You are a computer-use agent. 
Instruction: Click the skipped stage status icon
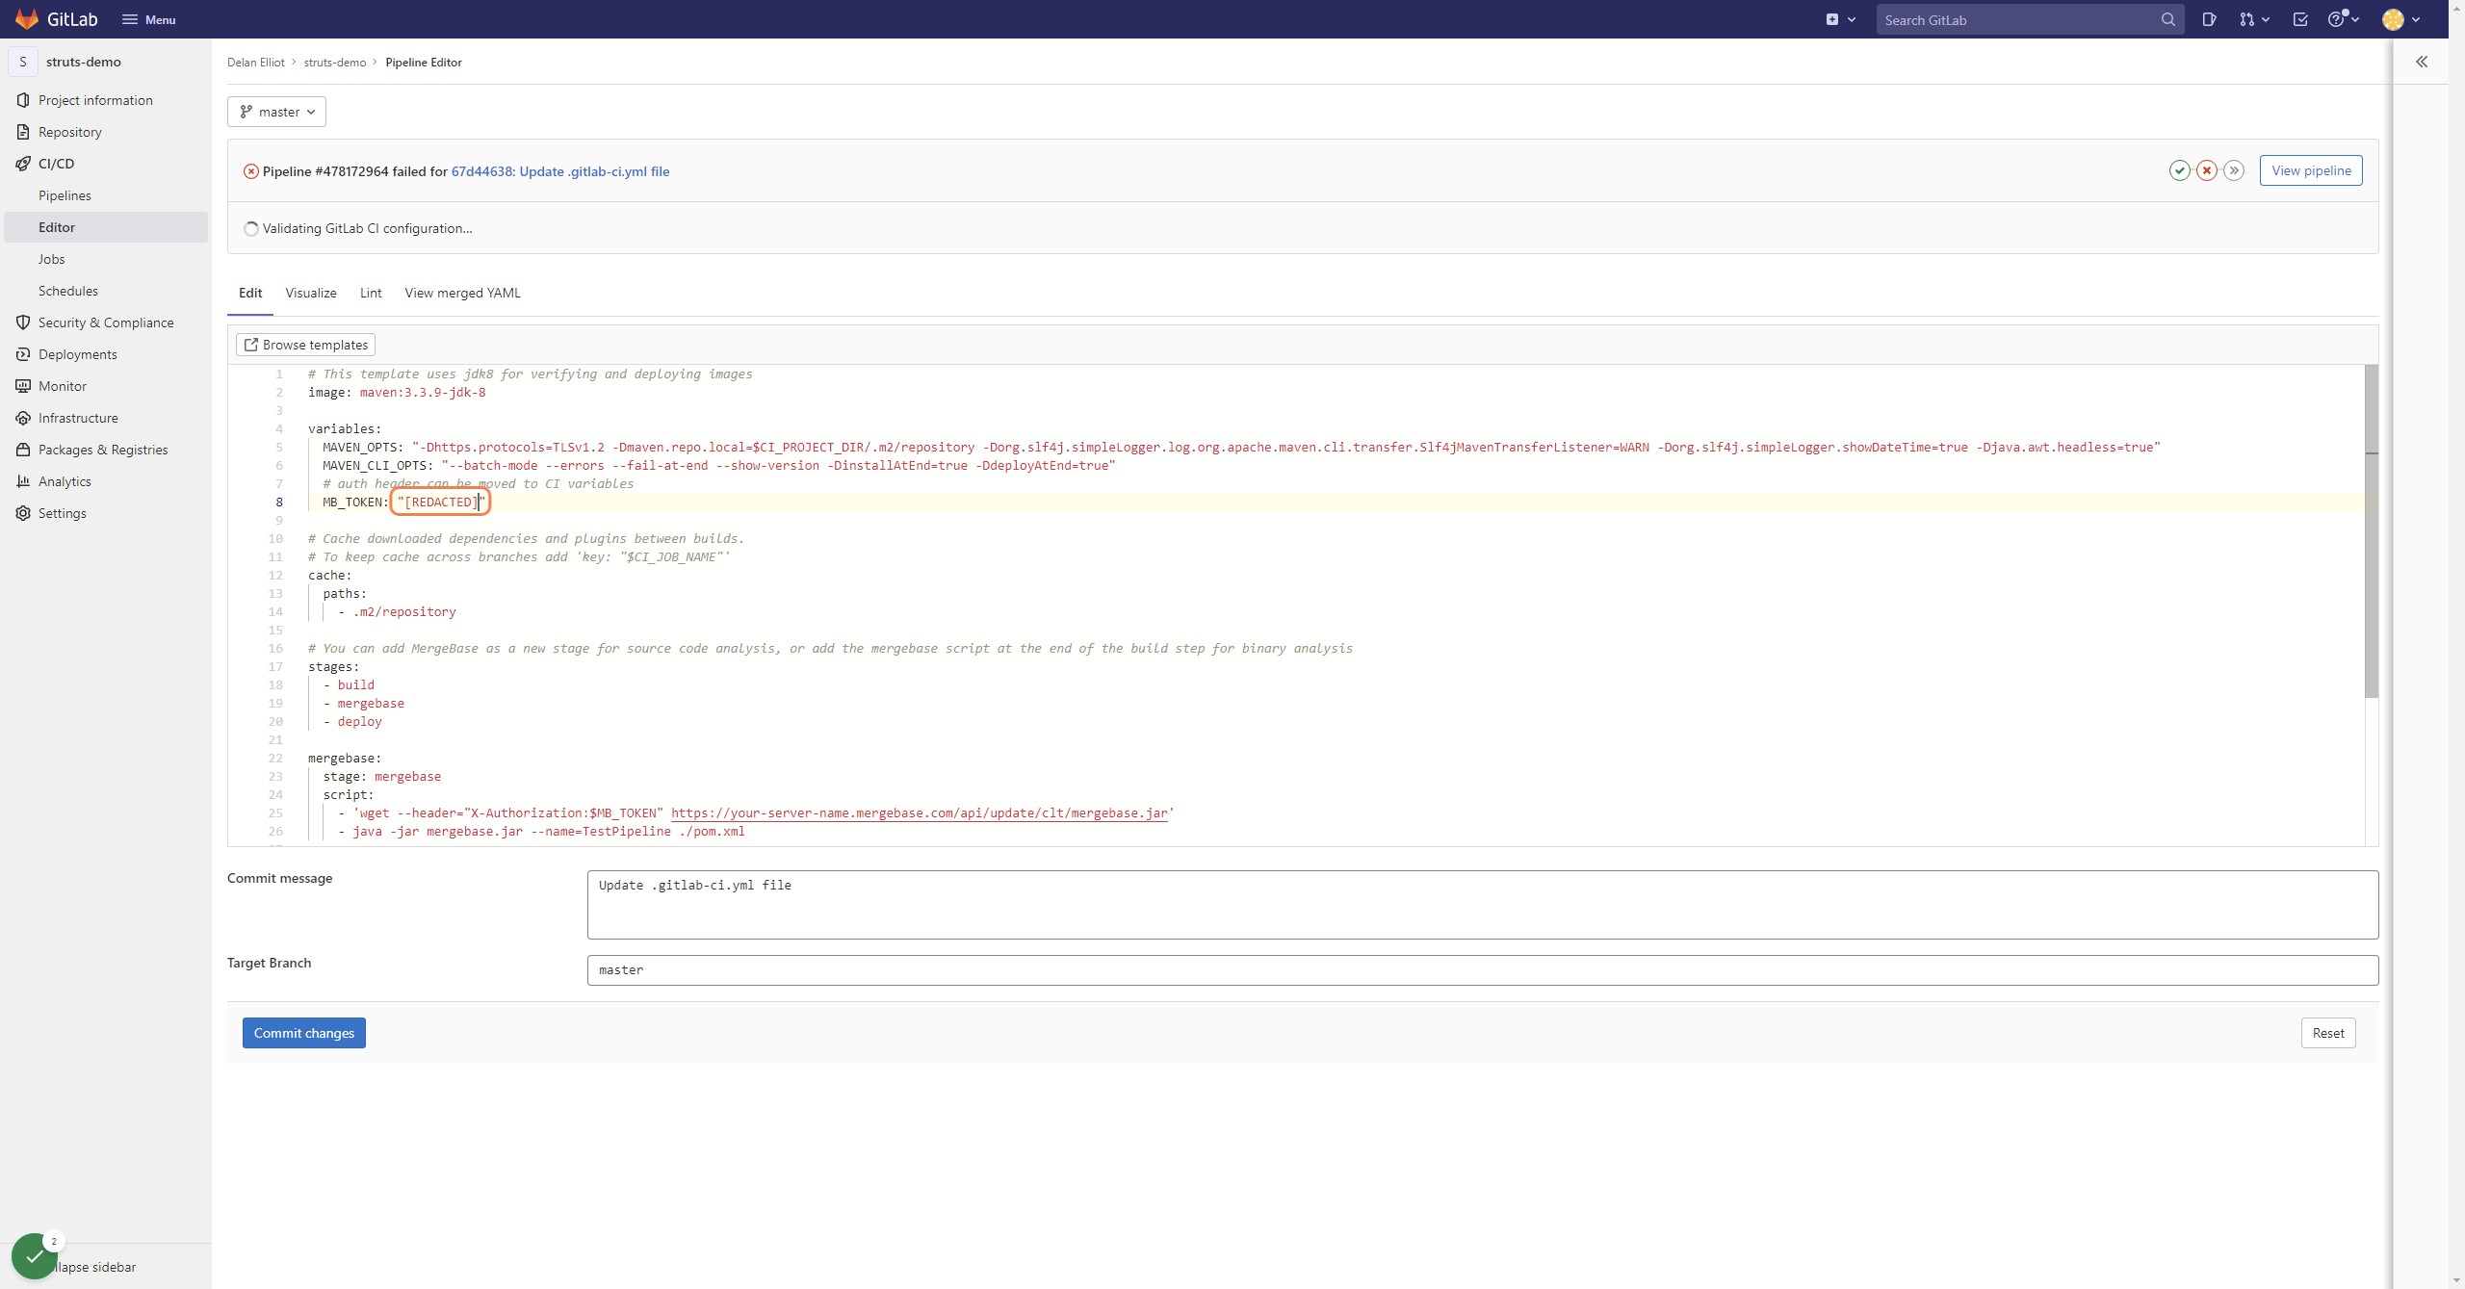[2234, 170]
